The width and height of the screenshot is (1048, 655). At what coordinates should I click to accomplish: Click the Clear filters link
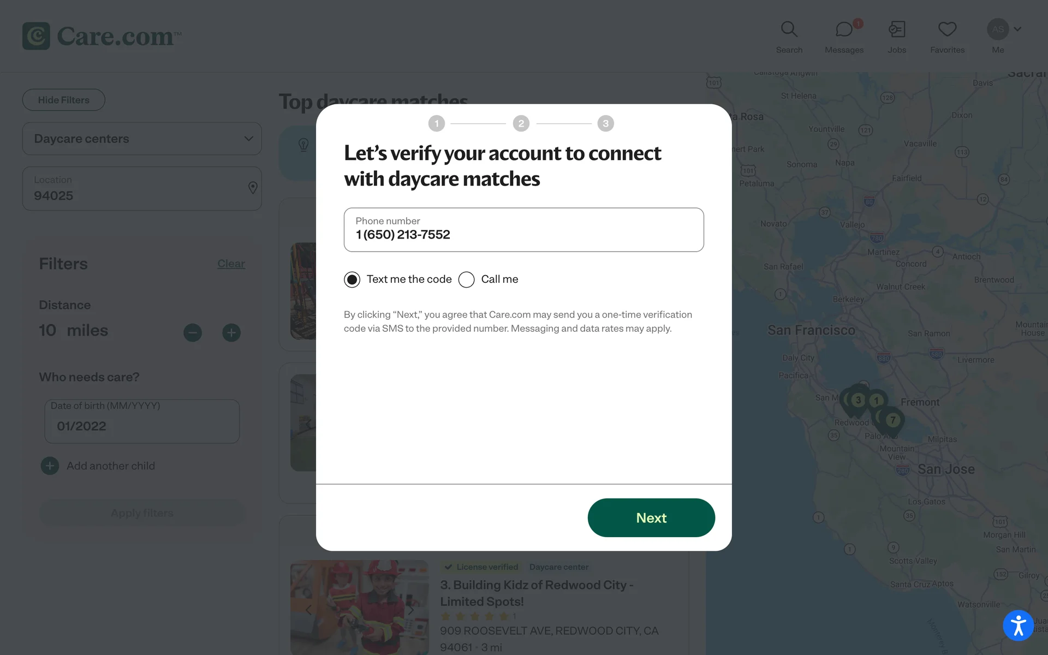(x=231, y=264)
